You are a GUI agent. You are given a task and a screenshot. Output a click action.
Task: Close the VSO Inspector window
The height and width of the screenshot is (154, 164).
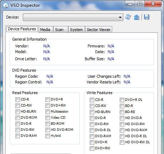153,4
